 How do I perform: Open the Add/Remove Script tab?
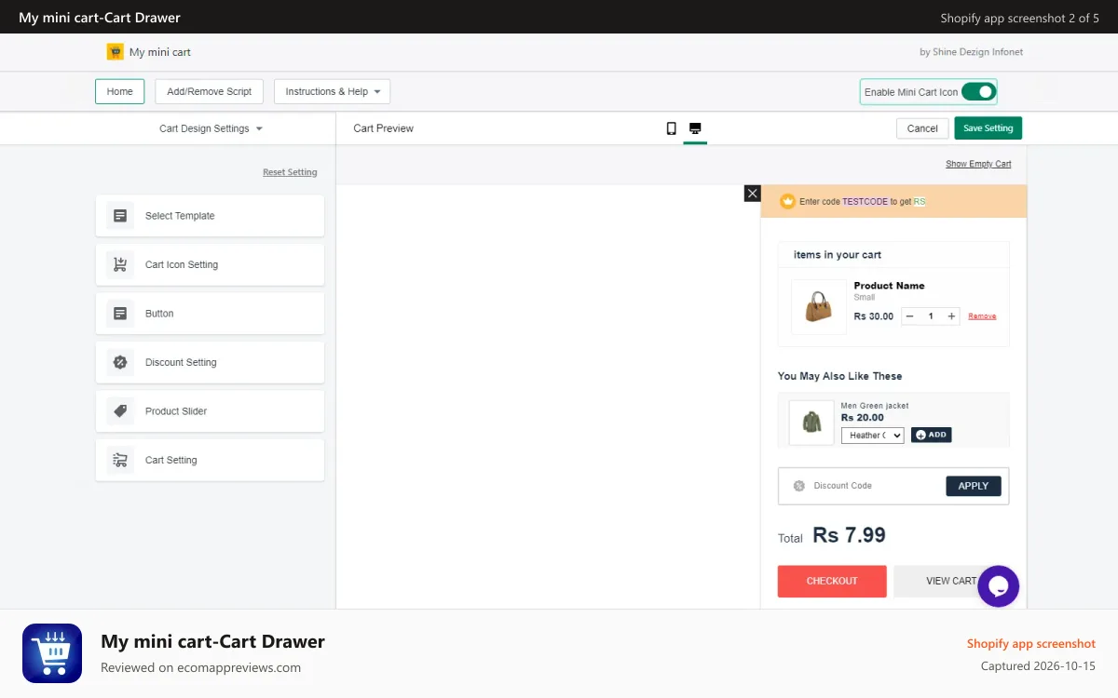[x=210, y=91]
